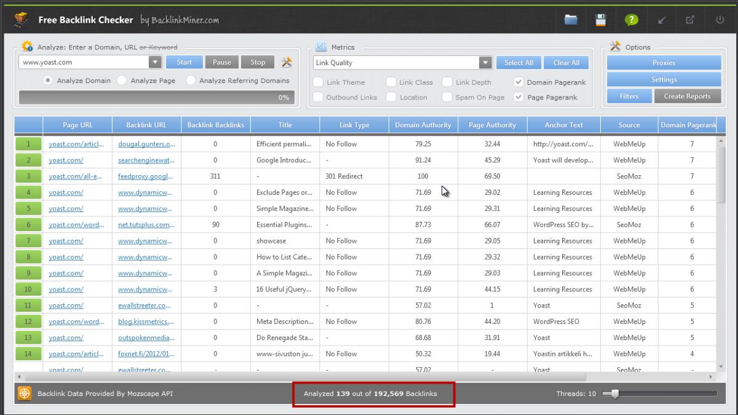The height and width of the screenshot is (415, 738).
Task: Click the Options wrench icon
Action: coord(615,47)
